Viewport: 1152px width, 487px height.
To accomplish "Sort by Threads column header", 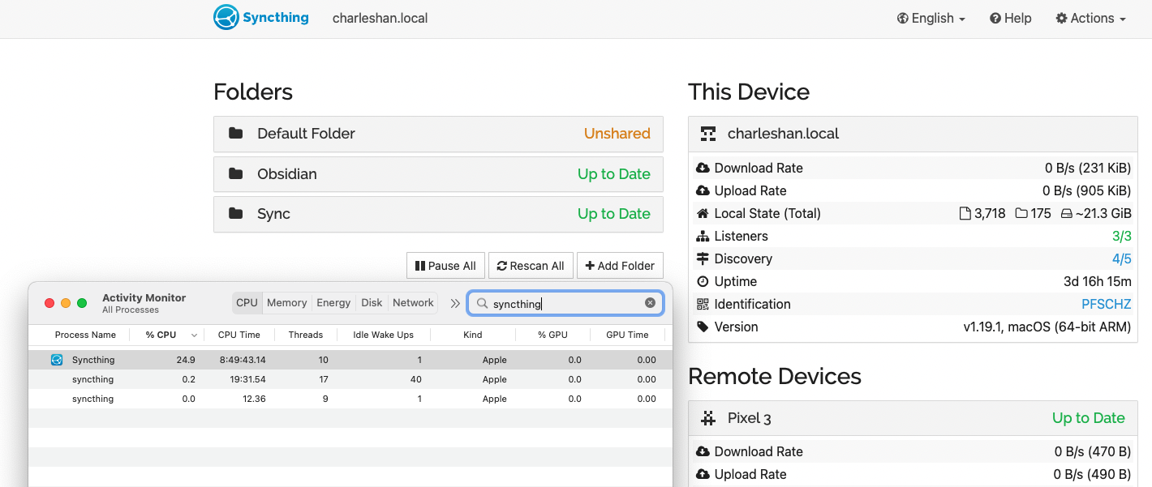I will click(306, 335).
